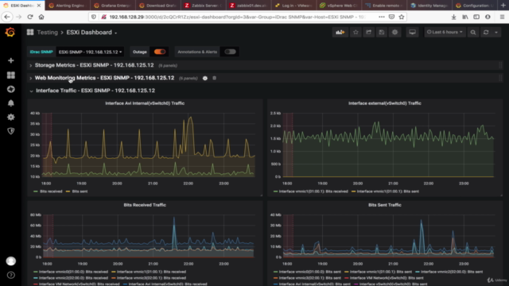The image size is (509, 286).
Task: Click the browser address bar URL
Action: 237,17
